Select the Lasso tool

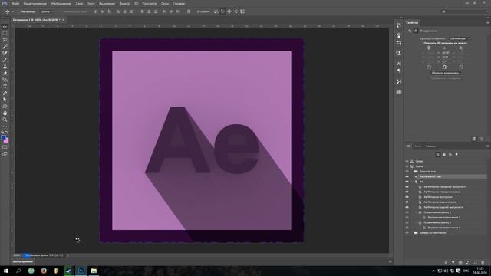5,40
